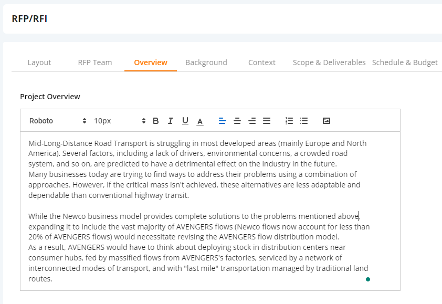This screenshot has height=304, width=442.
Task: Center align the text
Action: (x=237, y=121)
